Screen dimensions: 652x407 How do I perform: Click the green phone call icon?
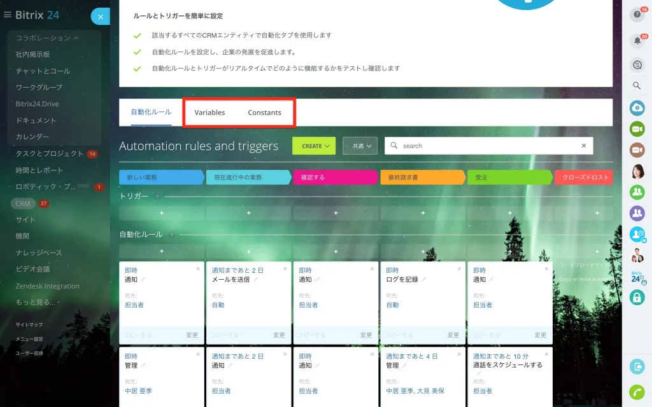point(637,392)
